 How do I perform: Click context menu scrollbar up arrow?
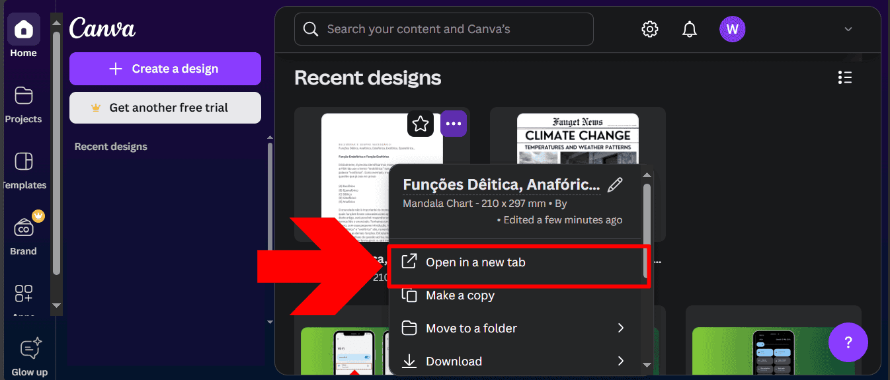coord(647,175)
